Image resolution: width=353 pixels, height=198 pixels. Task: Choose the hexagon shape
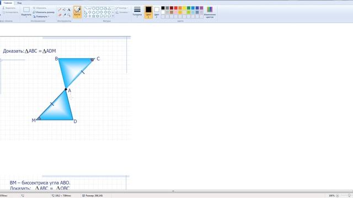[x=98, y=12]
